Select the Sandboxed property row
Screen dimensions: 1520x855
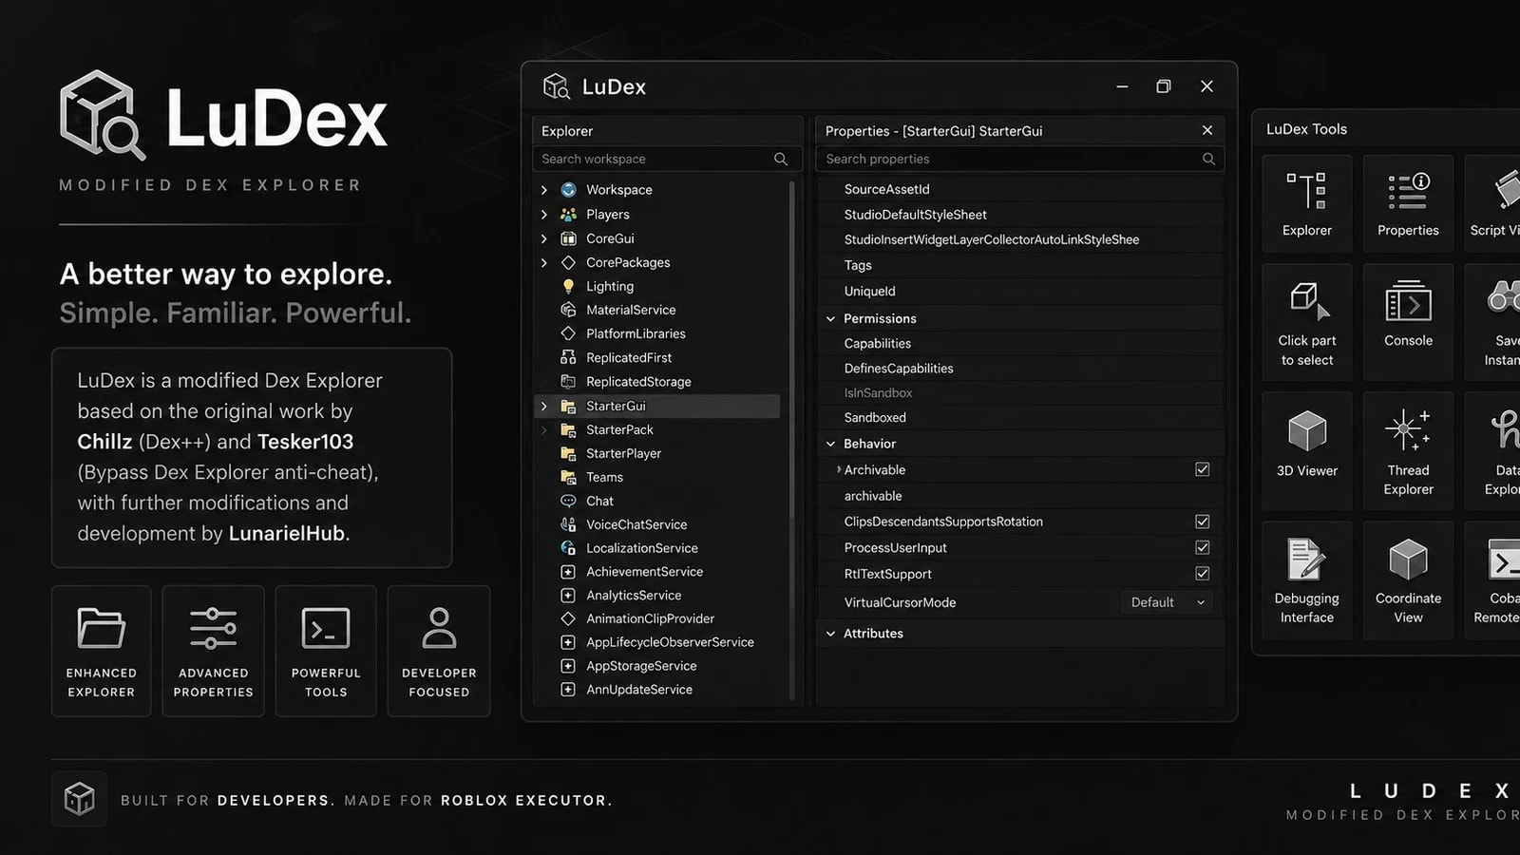coord(1020,417)
